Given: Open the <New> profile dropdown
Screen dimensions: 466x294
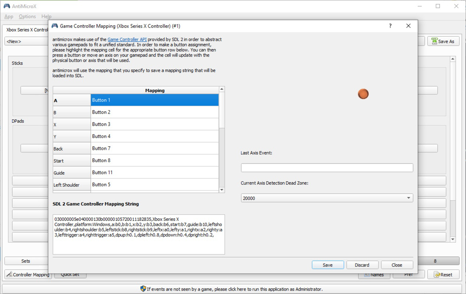Looking at the screenshot, I should (26, 42).
